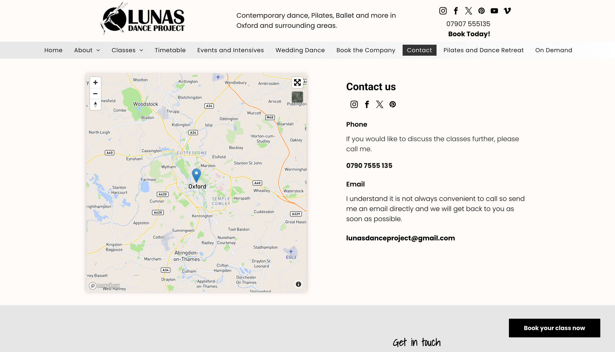The width and height of the screenshot is (615, 352).
Task: Expand the Classes dropdown menu
Action: point(127,50)
